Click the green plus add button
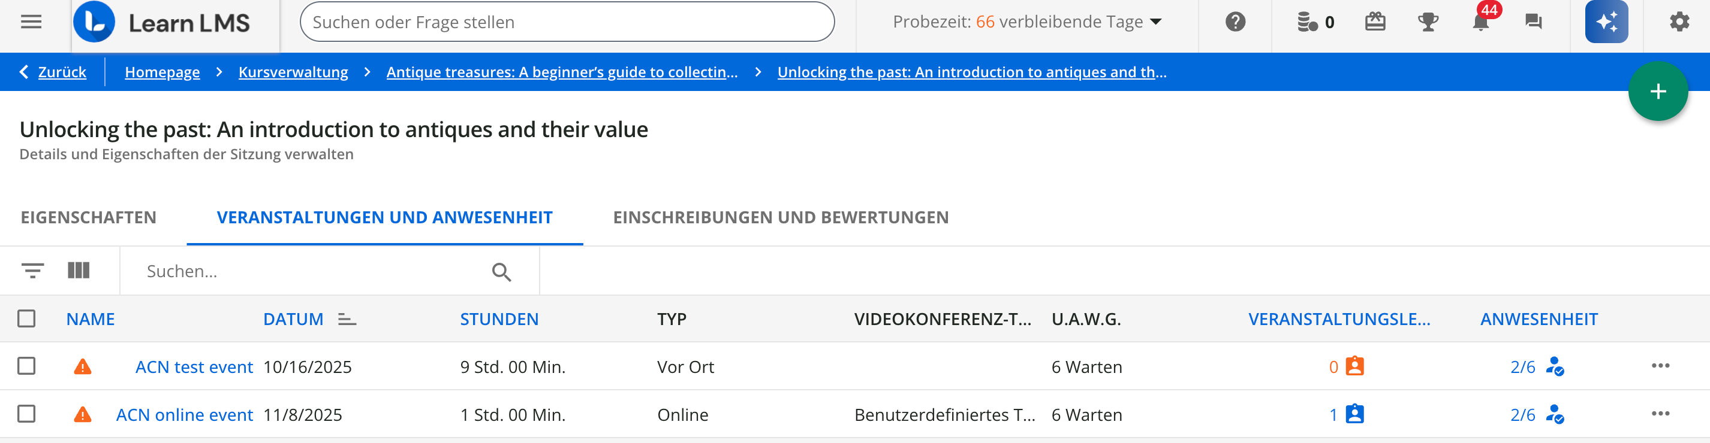 [x=1658, y=92]
